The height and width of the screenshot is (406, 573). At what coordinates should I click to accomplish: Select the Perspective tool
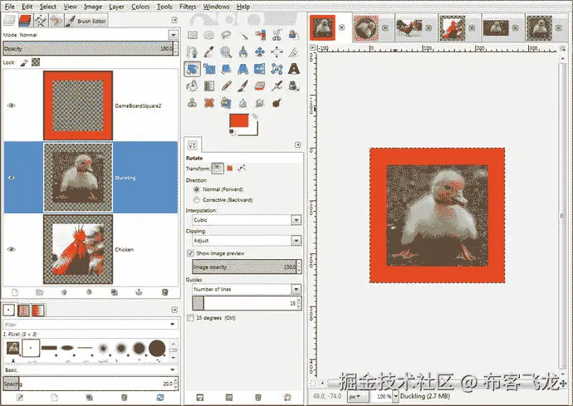tap(243, 69)
